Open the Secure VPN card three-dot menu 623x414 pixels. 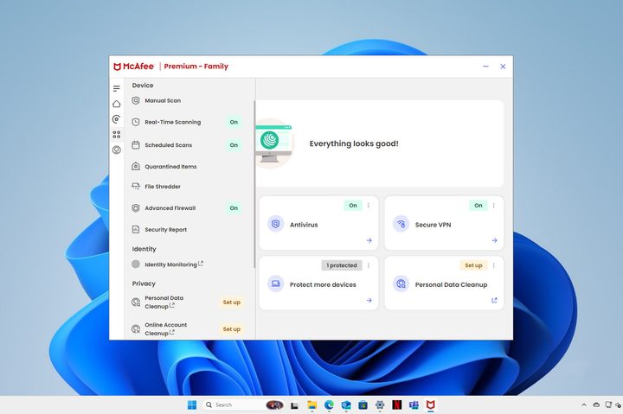(x=493, y=205)
